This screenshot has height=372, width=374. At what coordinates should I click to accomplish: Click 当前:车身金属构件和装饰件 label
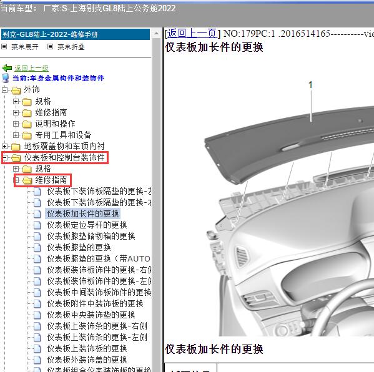[58, 78]
